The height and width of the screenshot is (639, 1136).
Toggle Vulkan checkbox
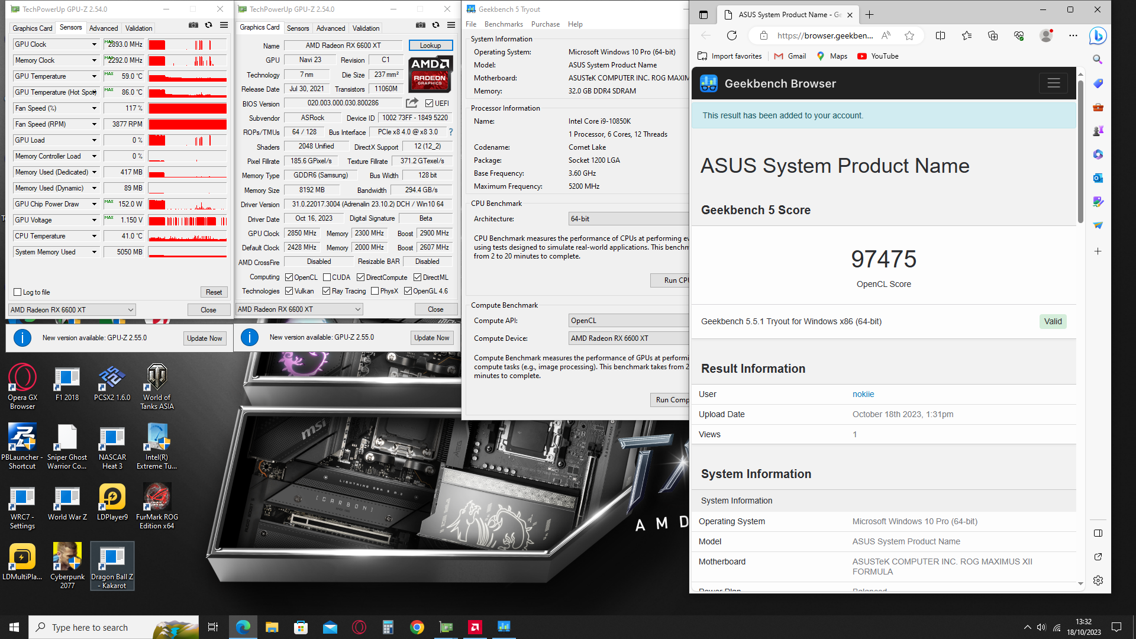coord(289,291)
